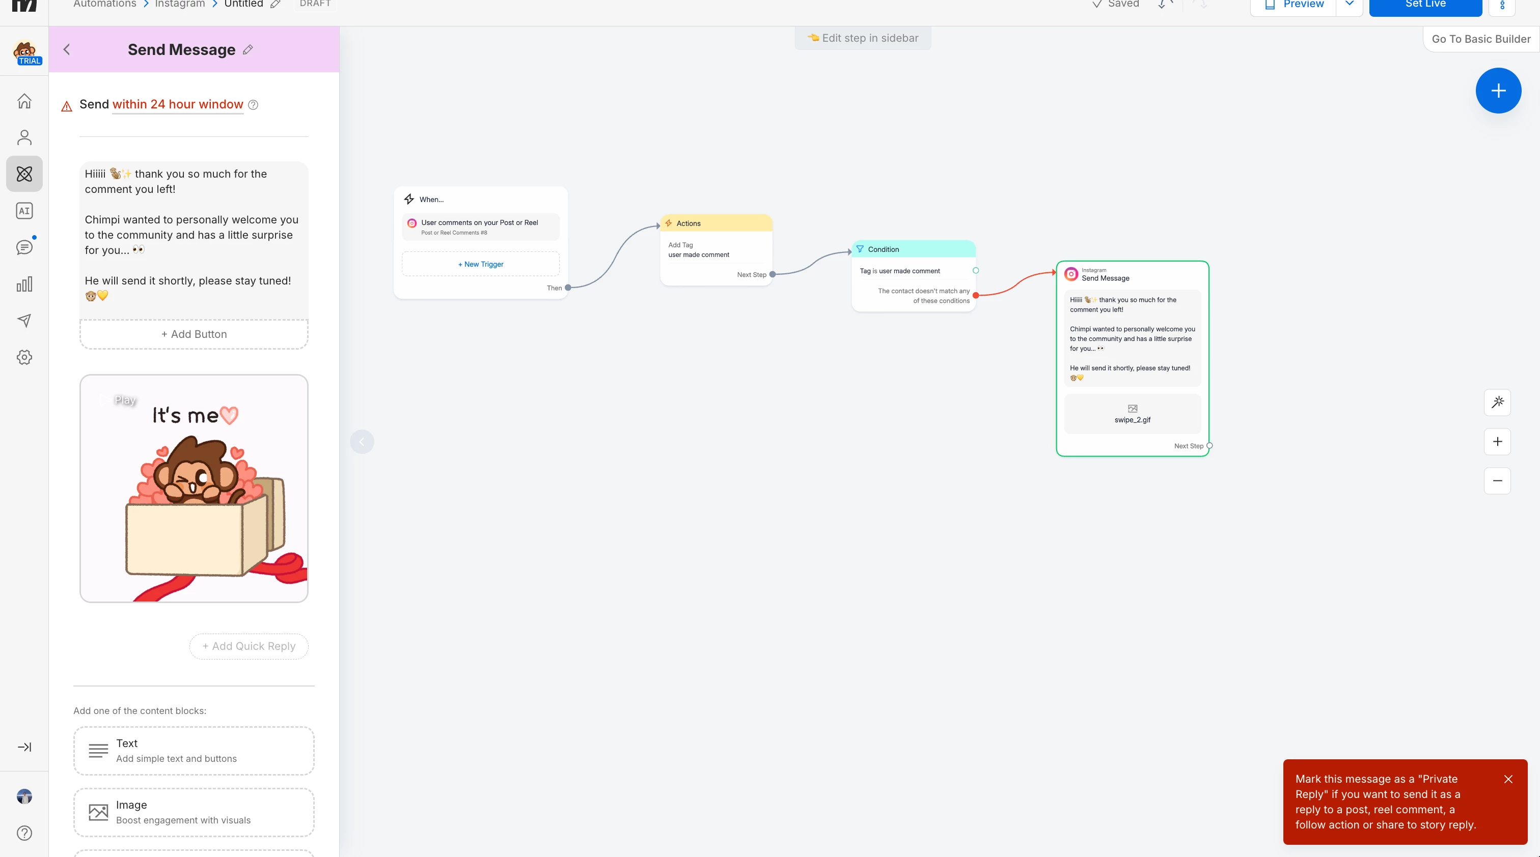1540x857 pixels.
Task: Open Broadcasting paper plane icon
Action: tap(24, 321)
